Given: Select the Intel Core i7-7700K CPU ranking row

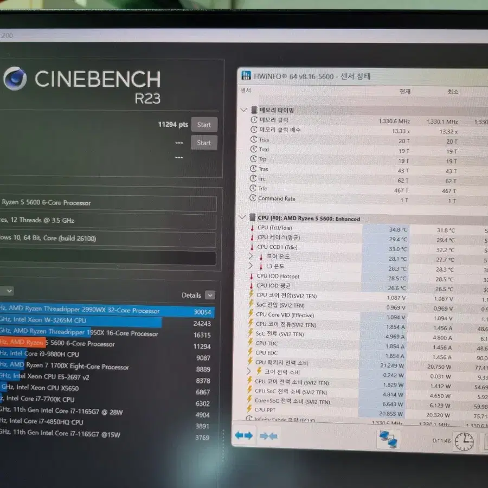Looking at the screenshot, I should point(107,401).
